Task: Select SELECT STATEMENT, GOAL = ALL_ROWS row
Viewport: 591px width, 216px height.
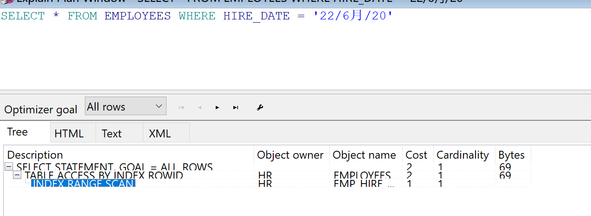Action: point(115,167)
